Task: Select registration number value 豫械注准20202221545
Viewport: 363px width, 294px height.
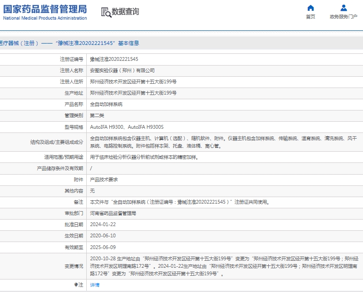Action: 114,59
